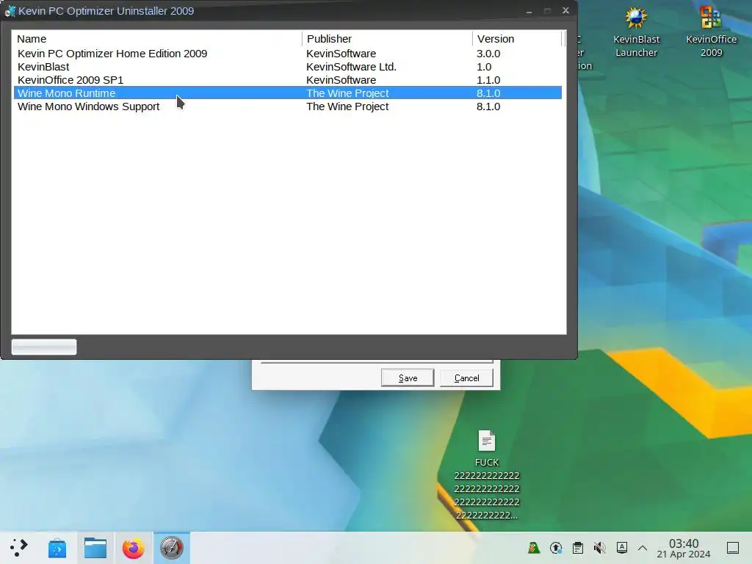752x564 pixels.
Task: Sort list by Version column header
Action: point(516,39)
